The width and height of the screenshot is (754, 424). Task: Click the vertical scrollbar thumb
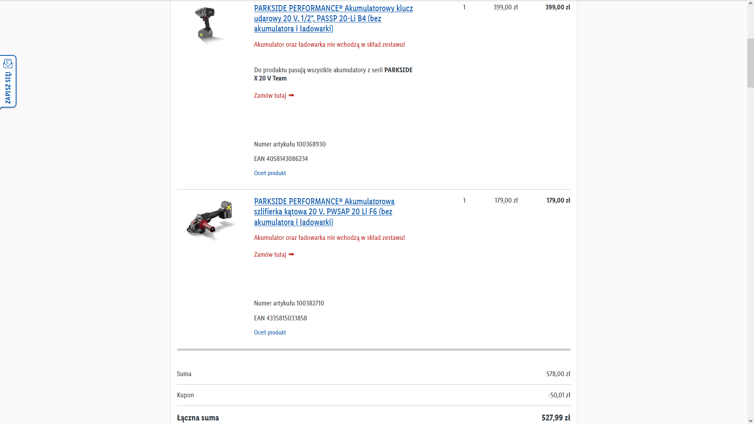(750, 63)
